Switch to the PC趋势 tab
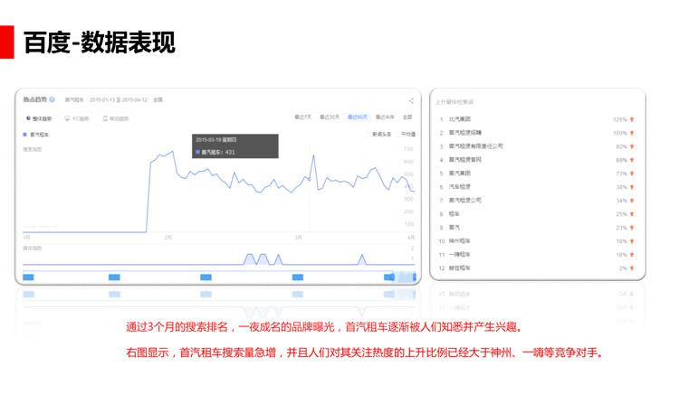 click(x=77, y=118)
